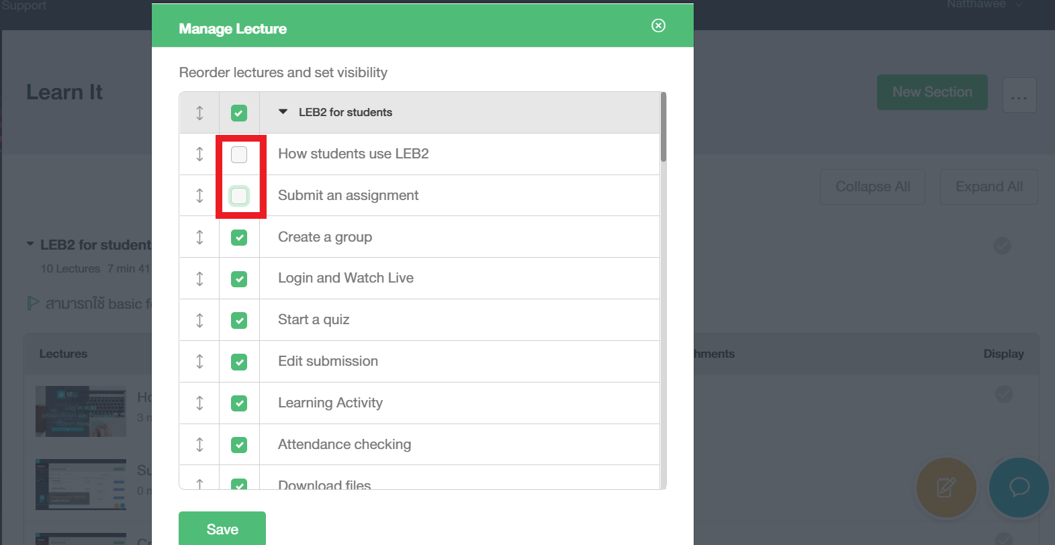Uncheck the Create a group checkbox
This screenshot has height=545, width=1055.
239,238
